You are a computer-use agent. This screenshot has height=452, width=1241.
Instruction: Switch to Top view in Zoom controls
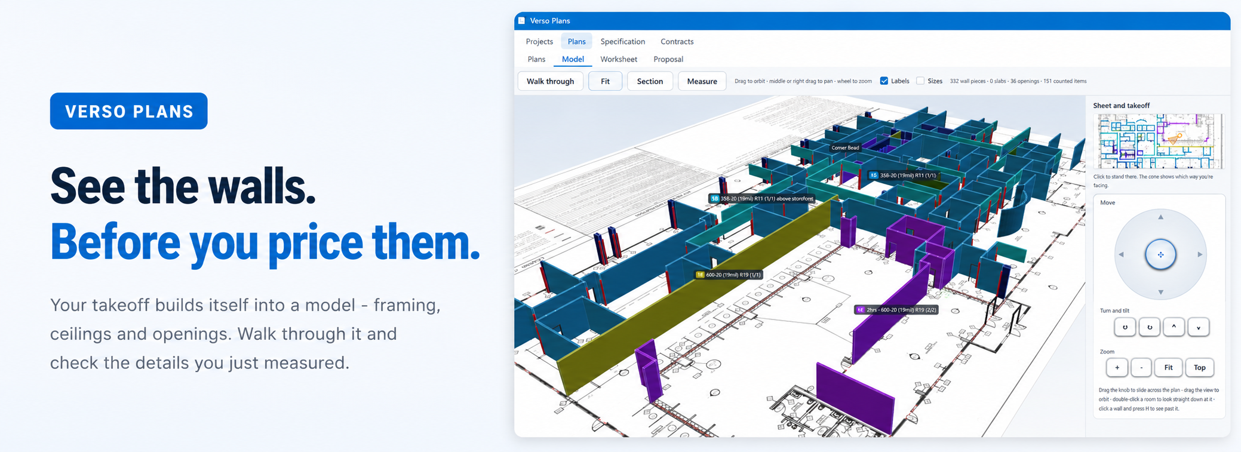[x=1199, y=368]
